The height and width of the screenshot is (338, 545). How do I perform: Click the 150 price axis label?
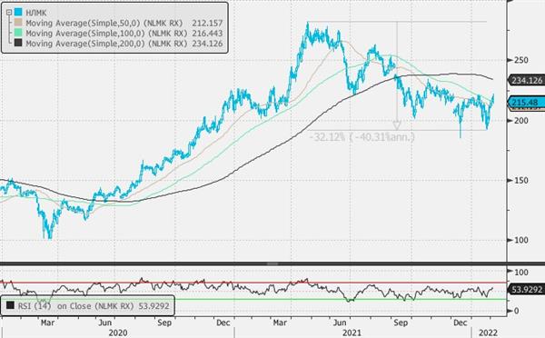tap(521, 180)
